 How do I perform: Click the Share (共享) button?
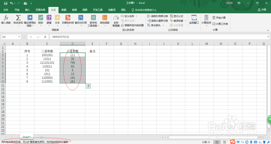coord(262,10)
